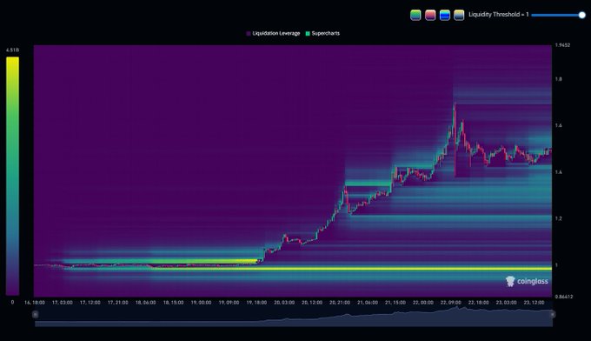
Task: Toggle the Liquidation Leverage legend series
Action: [x=273, y=34]
